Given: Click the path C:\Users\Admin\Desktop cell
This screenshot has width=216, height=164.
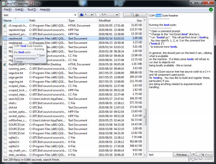Looking at the screenshot, I should pos(45,64).
